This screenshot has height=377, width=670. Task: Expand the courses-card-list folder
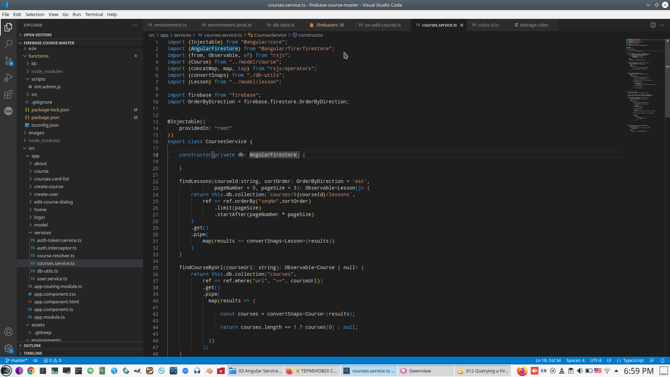click(x=51, y=179)
